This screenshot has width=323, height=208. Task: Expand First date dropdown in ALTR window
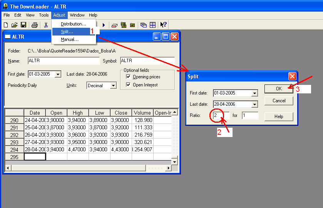pos(58,74)
